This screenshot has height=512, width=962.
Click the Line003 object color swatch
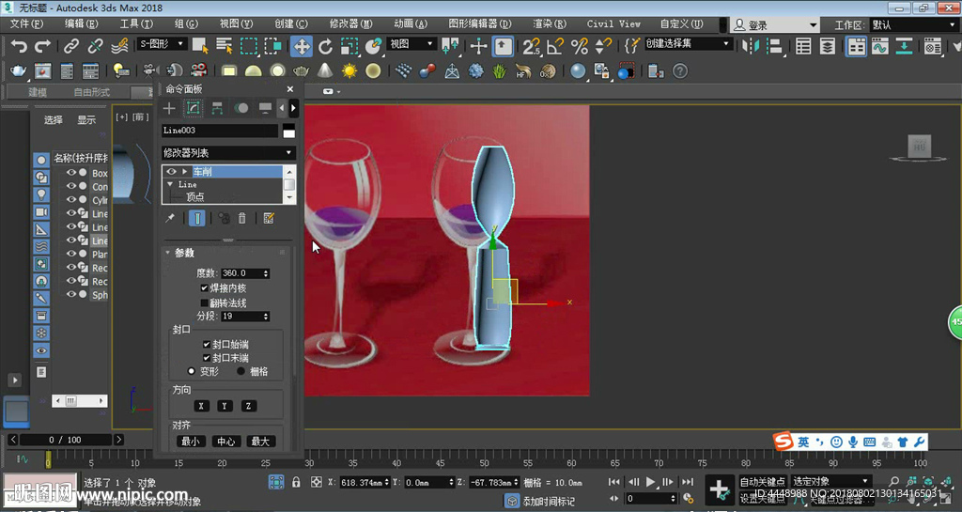pos(288,132)
